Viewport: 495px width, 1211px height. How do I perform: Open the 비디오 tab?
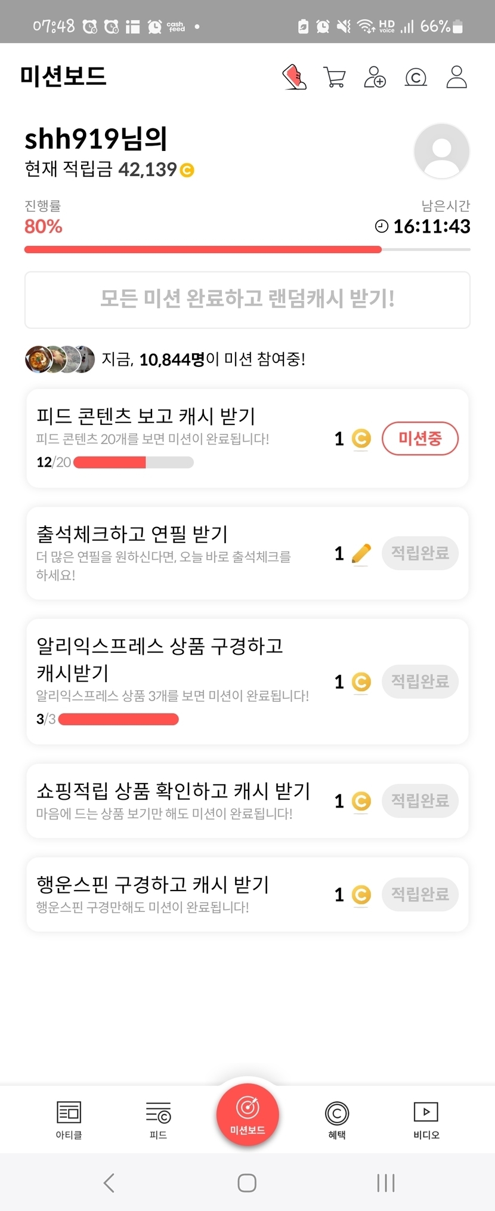[x=426, y=1119]
